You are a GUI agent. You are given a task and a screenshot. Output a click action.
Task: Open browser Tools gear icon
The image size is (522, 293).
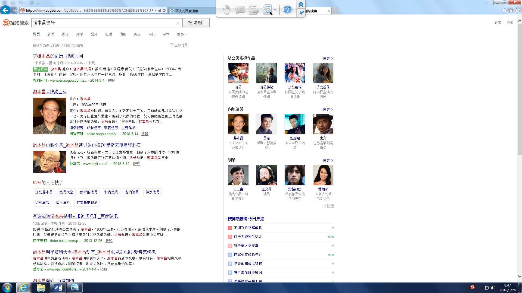518,10
